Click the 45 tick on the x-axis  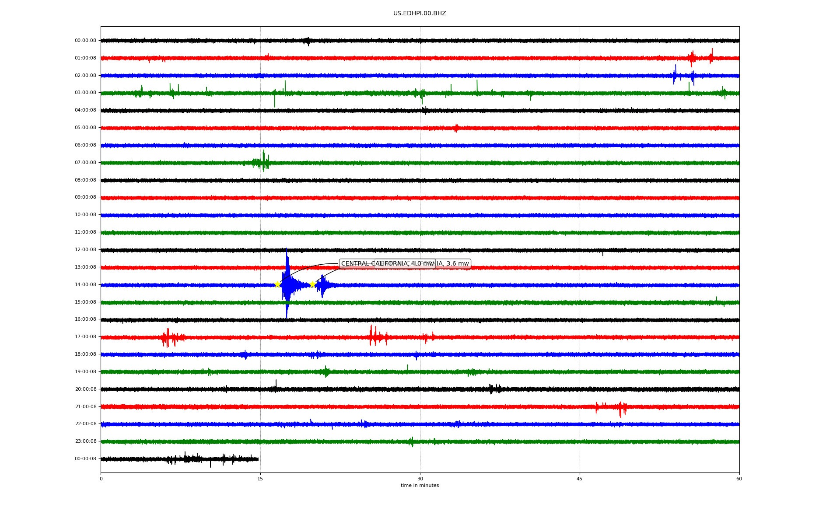[580, 479]
